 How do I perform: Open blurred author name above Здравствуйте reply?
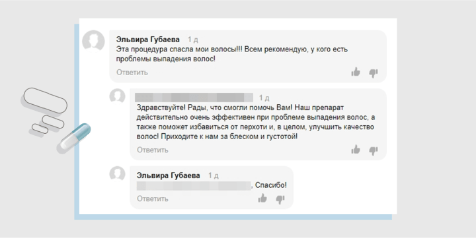coord(194,98)
